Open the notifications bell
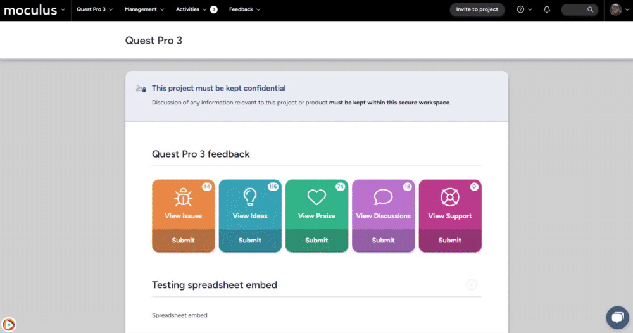Screen dimensions: 633x333 [547, 9]
